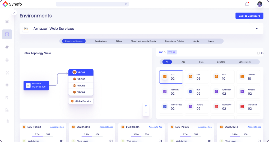Screen dimensions: 269x142
Task: Select the All filter pill
Action: (167, 62)
